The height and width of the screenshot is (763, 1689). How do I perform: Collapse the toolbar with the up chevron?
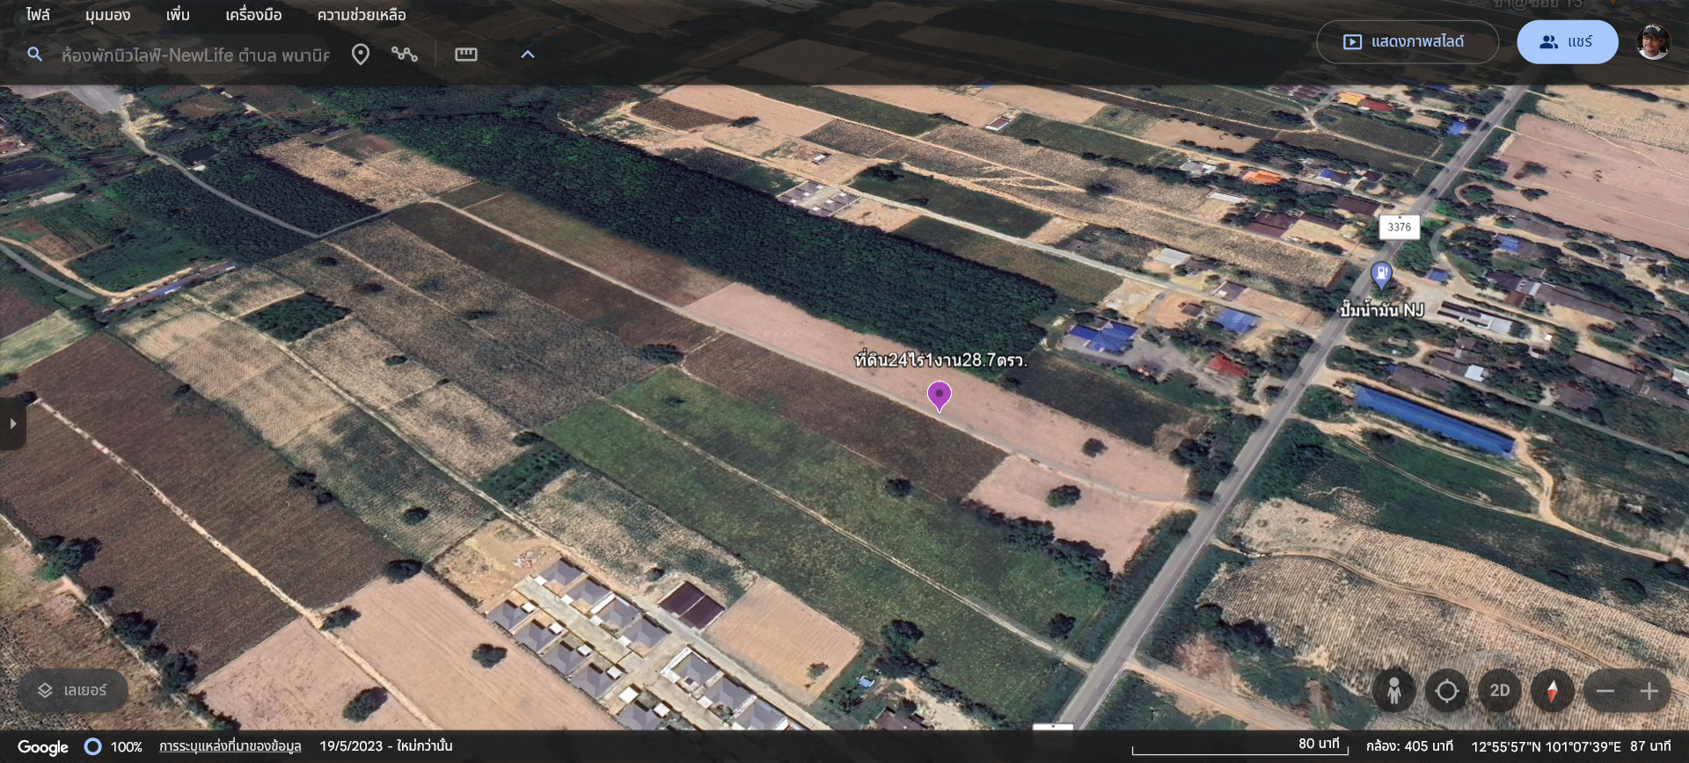coord(528,54)
